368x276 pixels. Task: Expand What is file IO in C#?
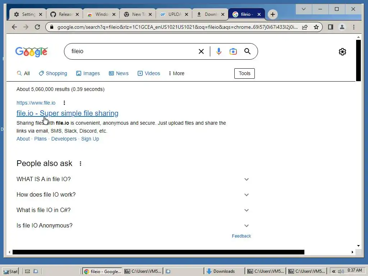[133, 210]
